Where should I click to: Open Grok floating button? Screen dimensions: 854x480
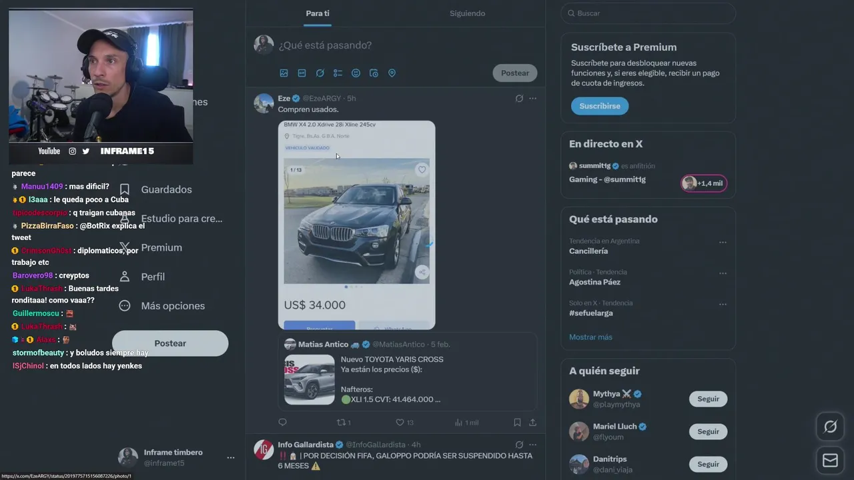click(830, 427)
